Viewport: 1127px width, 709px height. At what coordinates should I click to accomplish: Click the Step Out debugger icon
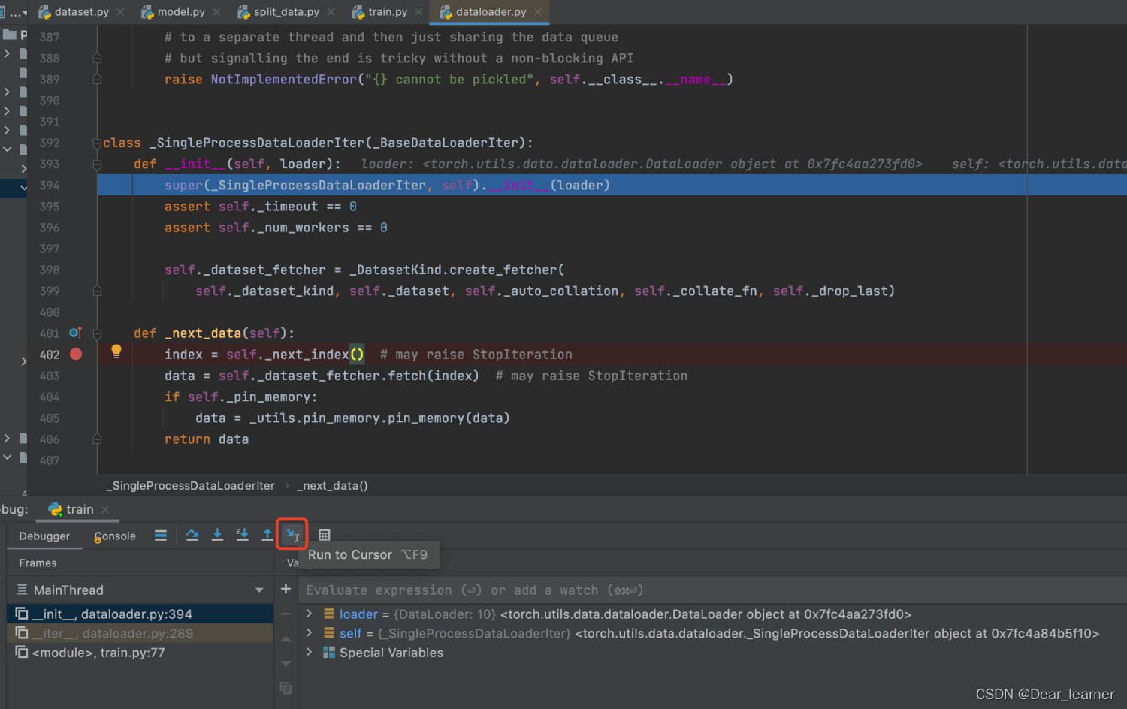point(267,535)
